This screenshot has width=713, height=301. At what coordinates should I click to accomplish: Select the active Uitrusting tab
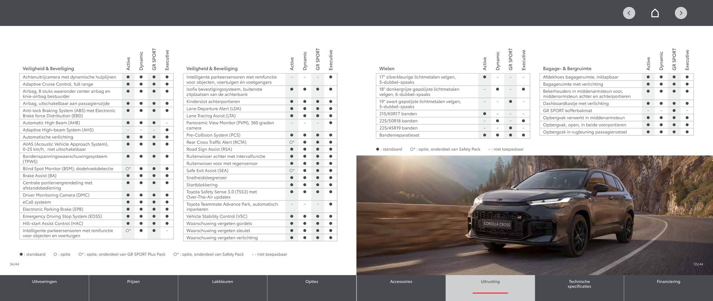pos(490,282)
